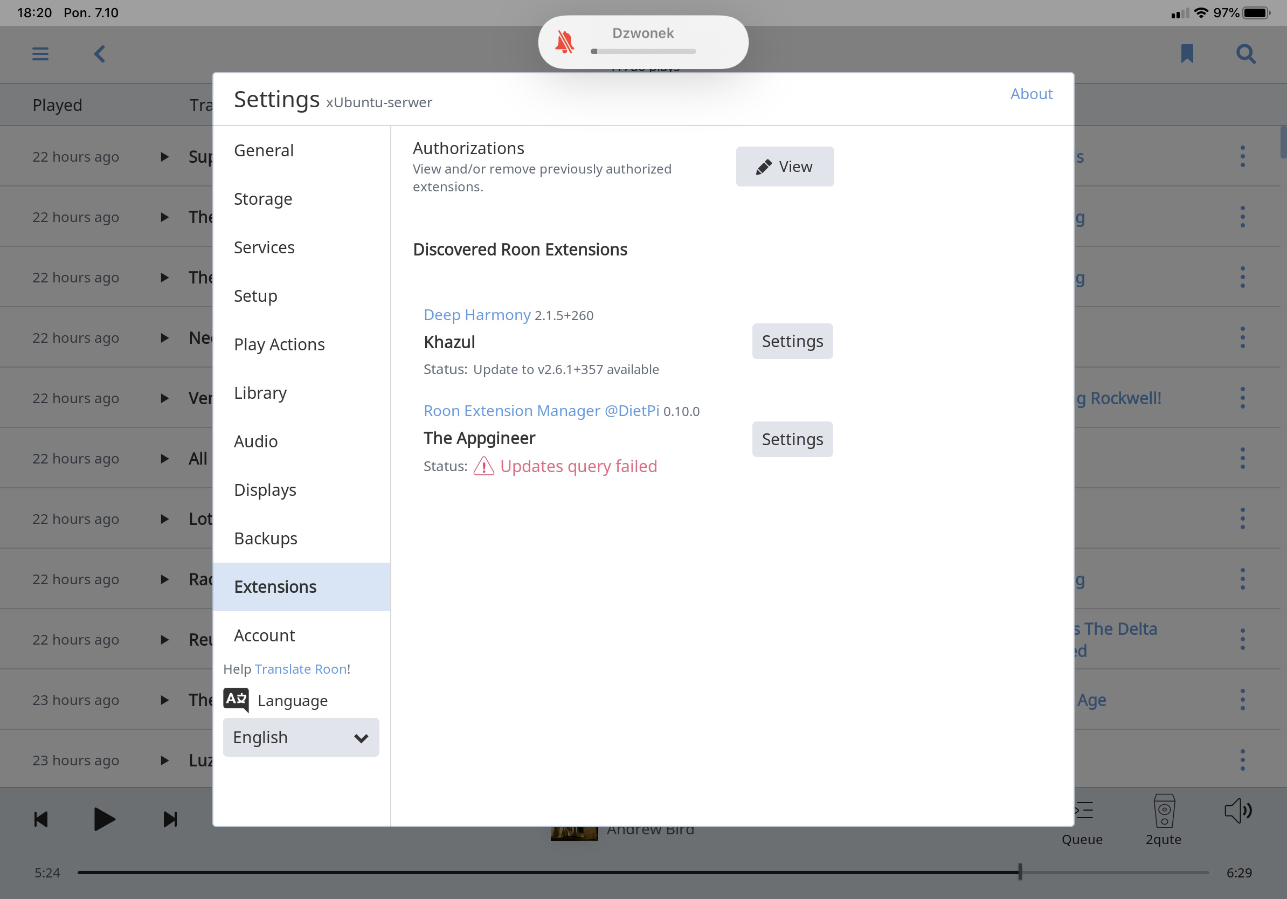Open Deep Harmony extension link
Viewport: 1287px width, 899px height.
point(477,314)
